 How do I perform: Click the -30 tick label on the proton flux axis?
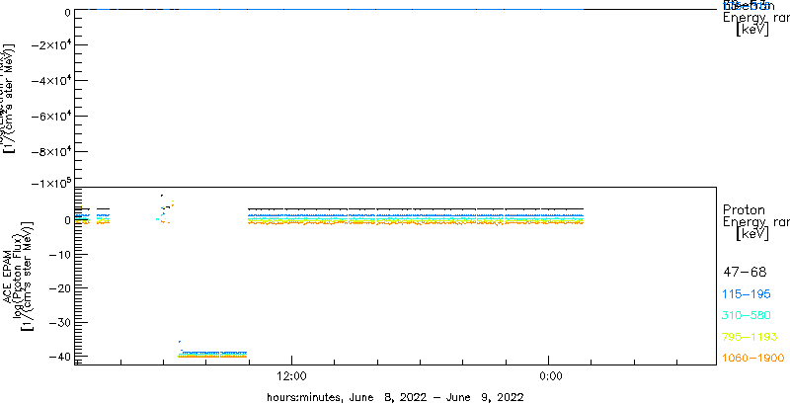[x=59, y=322]
